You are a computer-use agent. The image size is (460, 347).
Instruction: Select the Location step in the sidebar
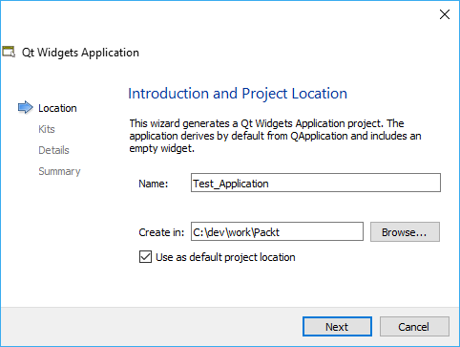point(57,108)
